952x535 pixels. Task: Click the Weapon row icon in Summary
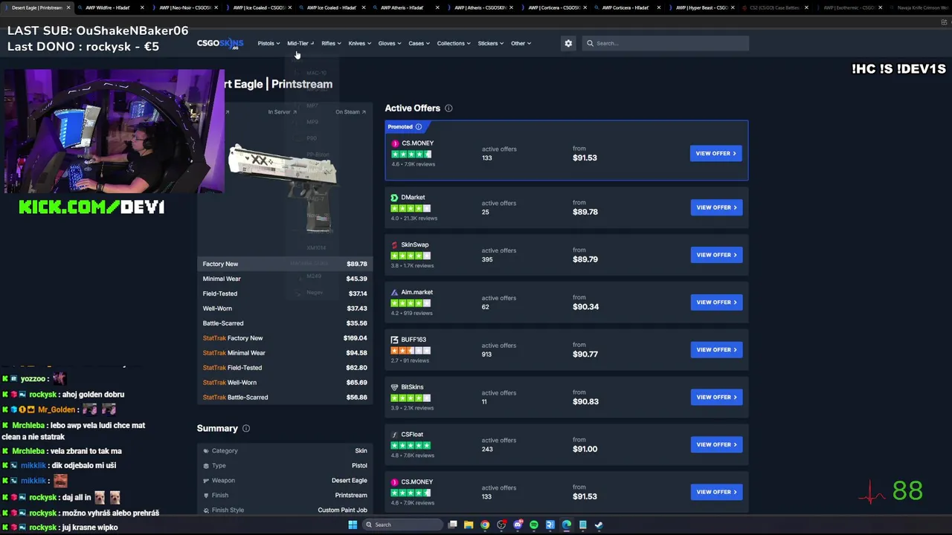(206, 481)
